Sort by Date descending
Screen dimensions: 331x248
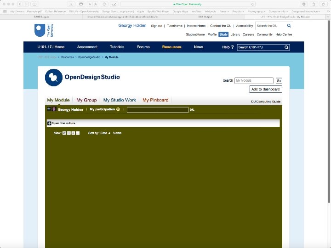(105, 133)
